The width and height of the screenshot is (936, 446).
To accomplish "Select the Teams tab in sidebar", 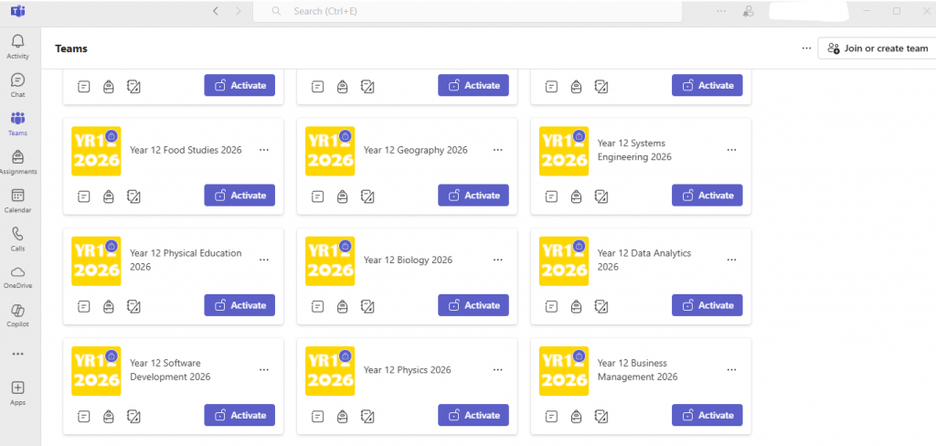I will click(x=17, y=122).
